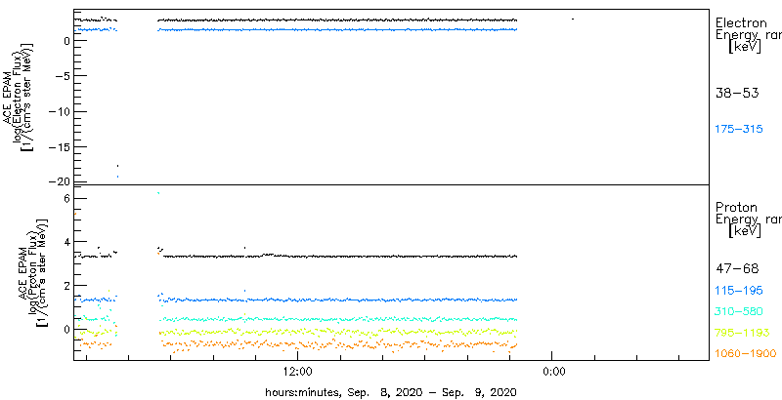The image size is (782, 400).
Task: Click the -10 tick label on the electron axis
Action: pos(62,112)
